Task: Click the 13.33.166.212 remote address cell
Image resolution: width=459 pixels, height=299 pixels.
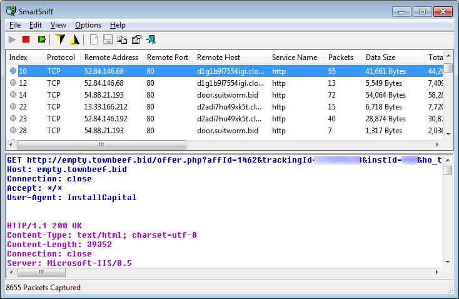Action: pyautogui.click(x=106, y=107)
